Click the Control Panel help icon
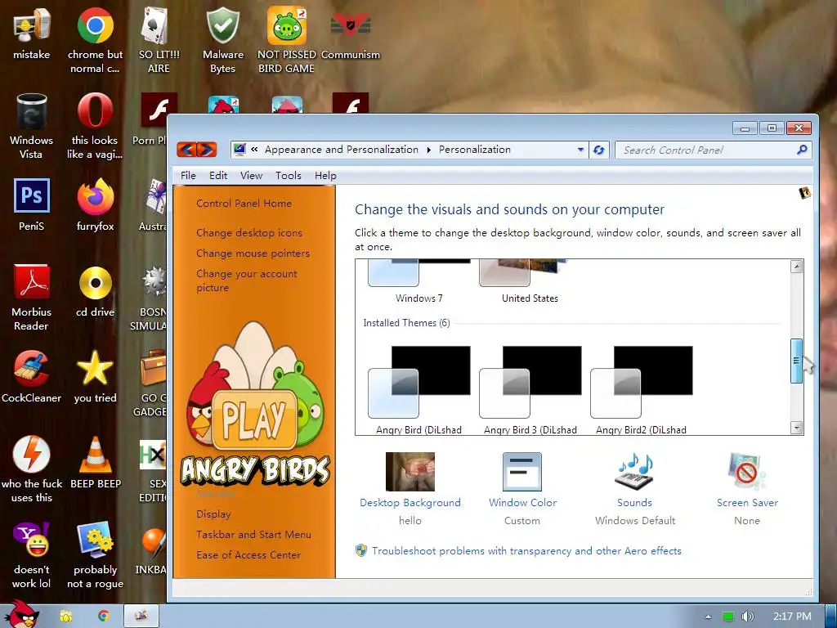The height and width of the screenshot is (628, 837). click(804, 193)
